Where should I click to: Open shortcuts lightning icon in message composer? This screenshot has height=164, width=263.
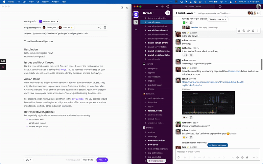pyautogui.click(x=179, y=157)
